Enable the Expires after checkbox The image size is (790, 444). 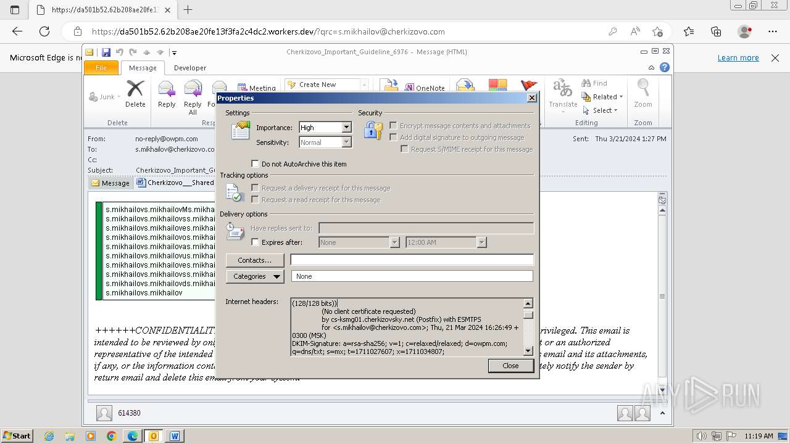tap(255, 242)
